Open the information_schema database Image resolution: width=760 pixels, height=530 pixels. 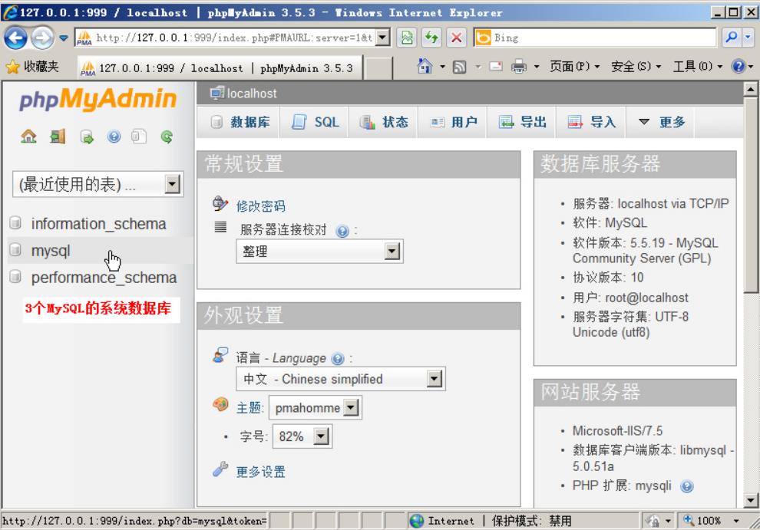98,223
